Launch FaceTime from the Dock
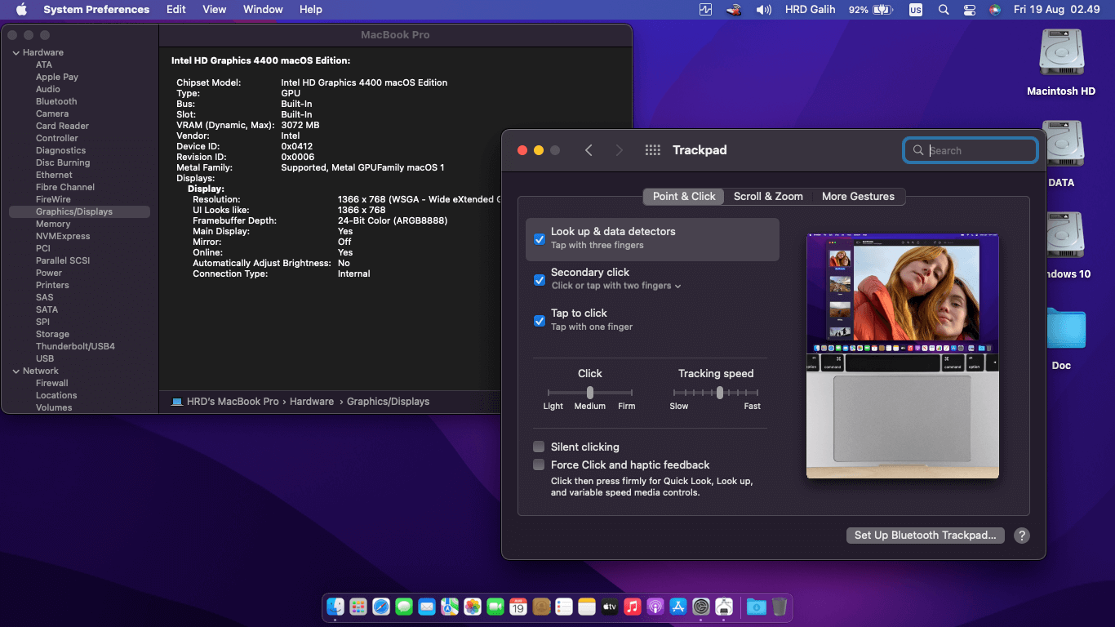This screenshot has width=1115, height=627. coord(495,607)
